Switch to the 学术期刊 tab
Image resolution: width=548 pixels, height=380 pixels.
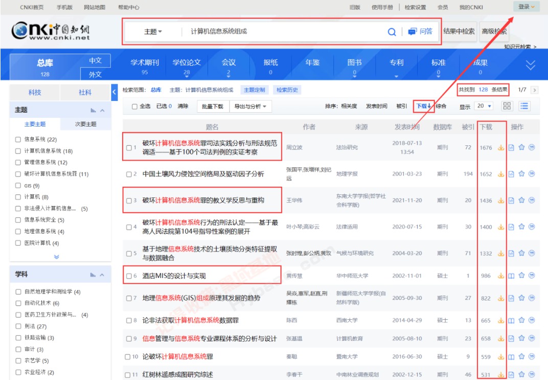[x=145, y=66]
